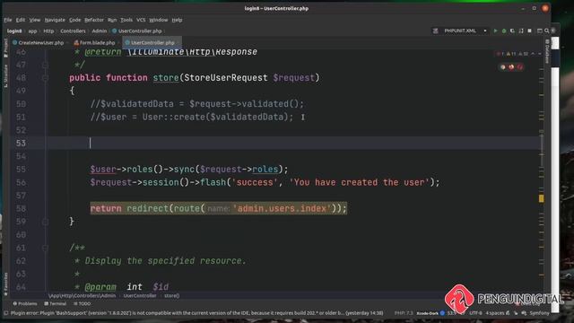Collapse the store function fold at line 48
This screenshot has height=323, width=574.
pos(45,78)
